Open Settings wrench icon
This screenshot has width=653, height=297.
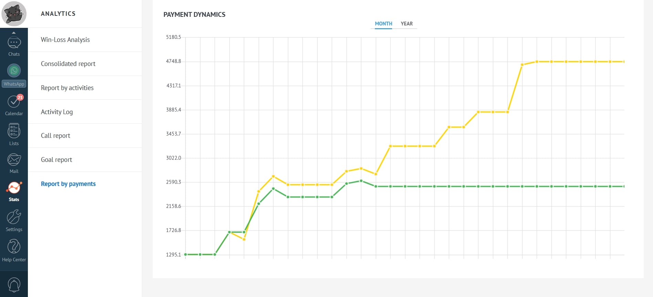[14, 218]
